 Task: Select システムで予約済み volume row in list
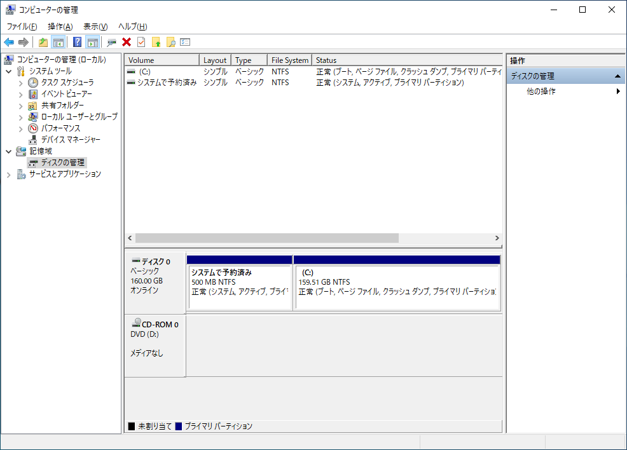click(x=313, y=83)
